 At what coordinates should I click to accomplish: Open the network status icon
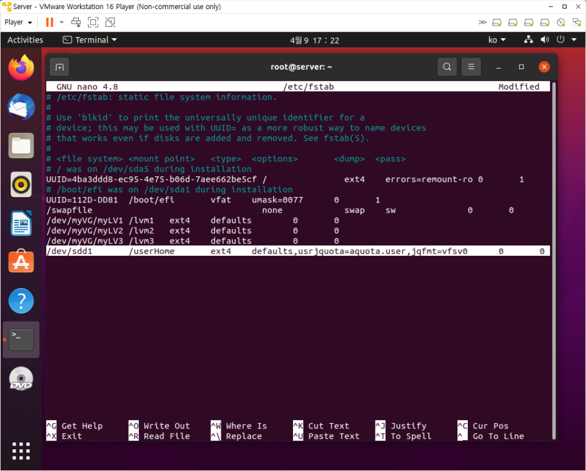(528, 39)
